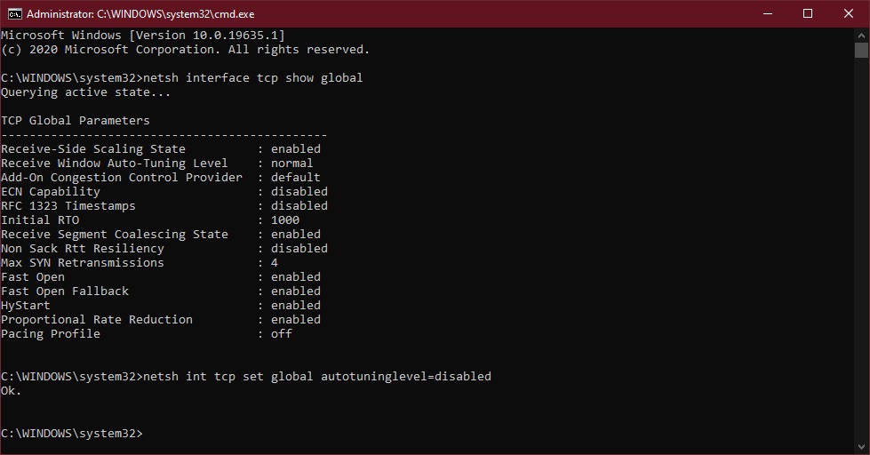Screen dimensions: 870x455
Task: Click the cmd.exe system menu icon
Action: click(15, 14)
